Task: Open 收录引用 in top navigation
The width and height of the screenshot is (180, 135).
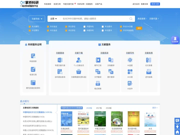Action: coord(57,4)
